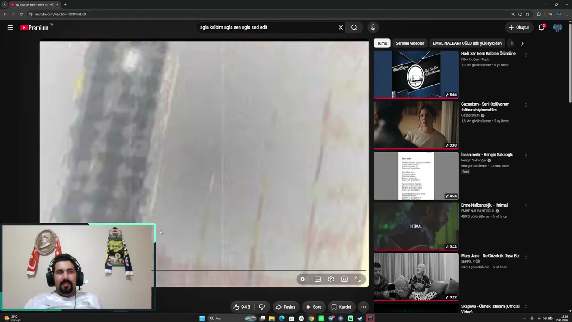Click channel name SERPİL YİĞİT
Image resolution: width=572 pixels, height=322 pixels.
point(471,261)
